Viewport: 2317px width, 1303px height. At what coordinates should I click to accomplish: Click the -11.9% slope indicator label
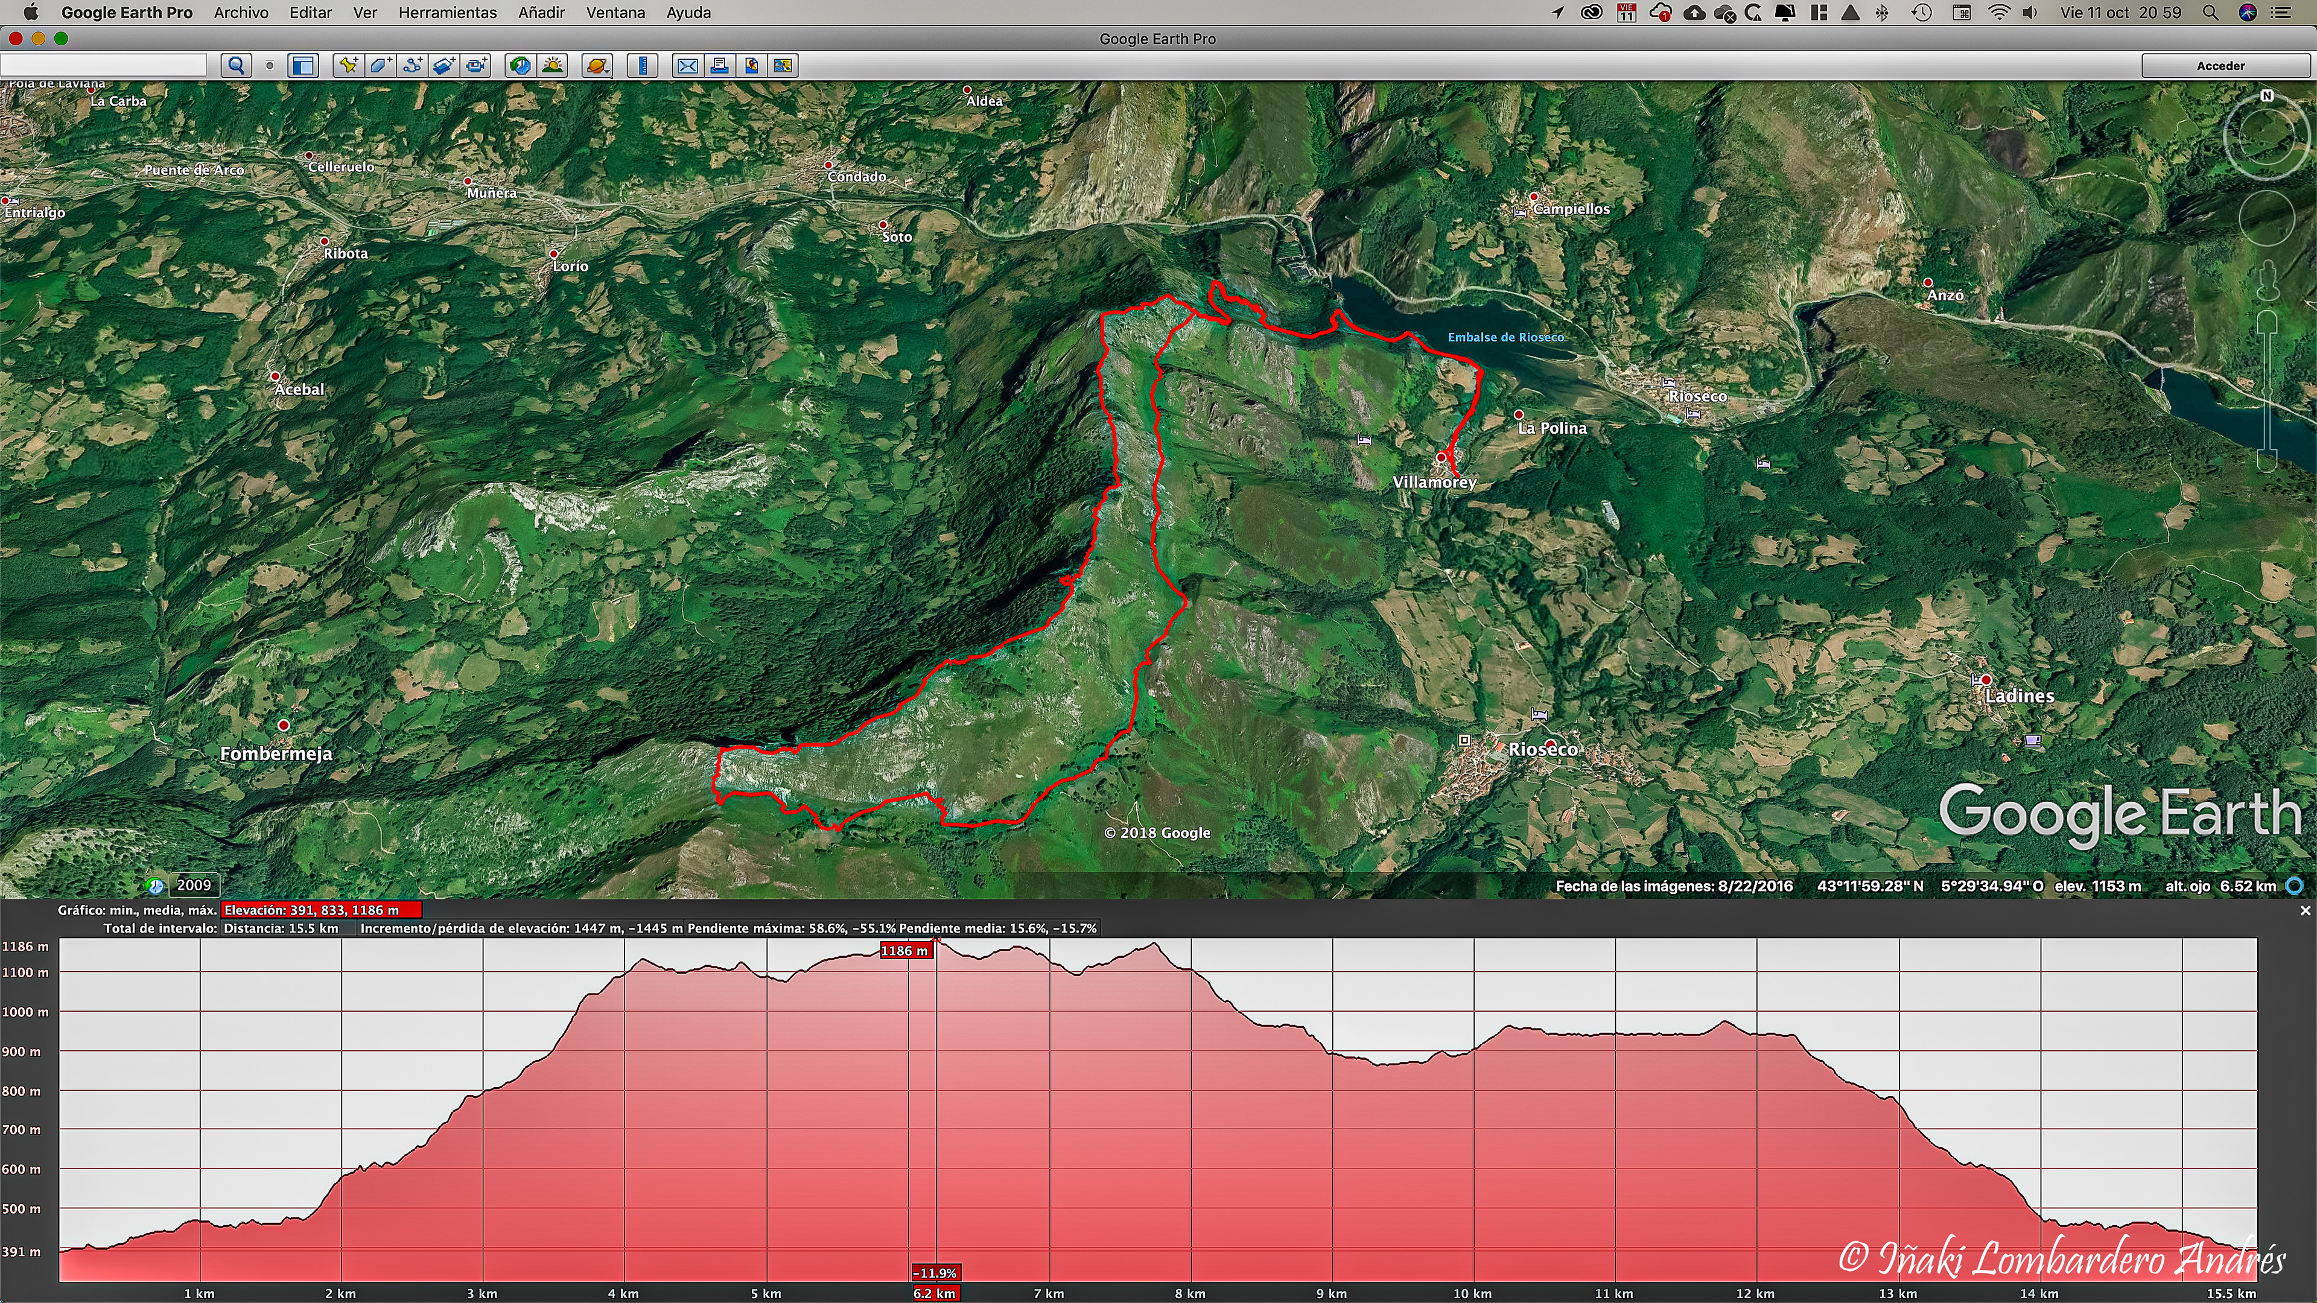tap(935, 1273)
